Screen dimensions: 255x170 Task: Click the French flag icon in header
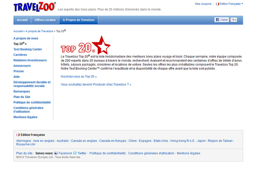click(x=217, y=4)
